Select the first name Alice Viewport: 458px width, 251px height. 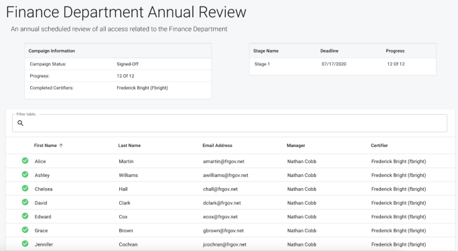tap(40, 162)
